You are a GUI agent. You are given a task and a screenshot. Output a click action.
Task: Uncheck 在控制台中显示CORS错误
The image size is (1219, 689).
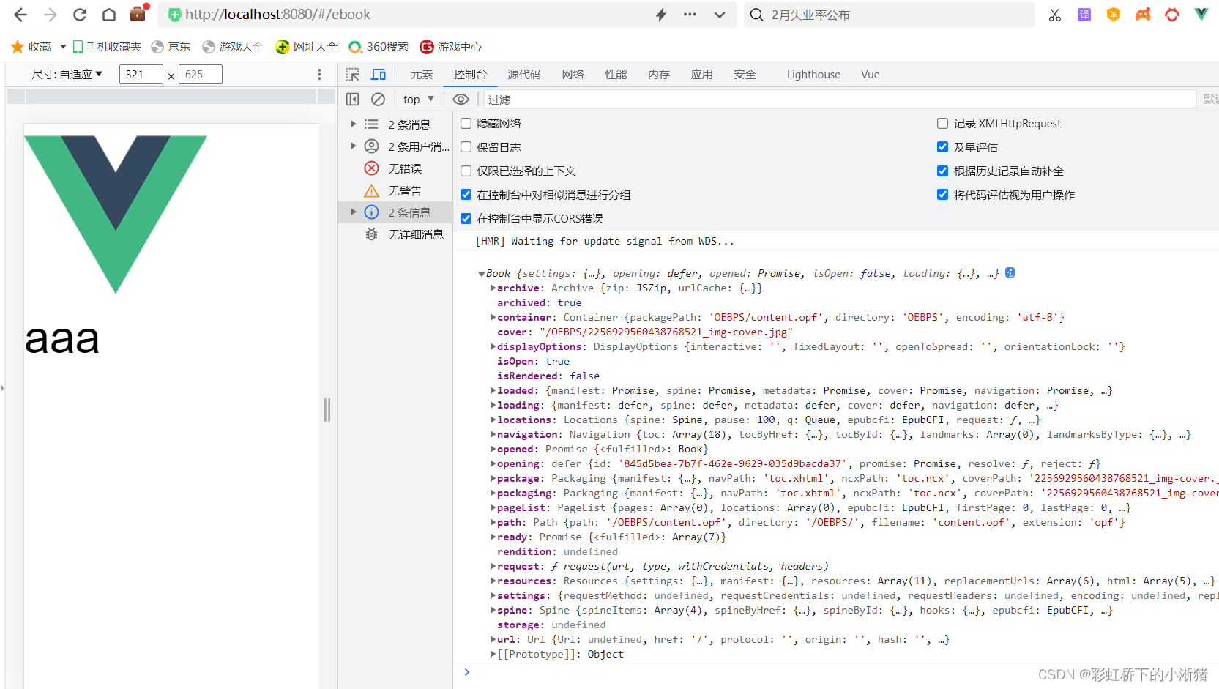click(x=466, y=219)
